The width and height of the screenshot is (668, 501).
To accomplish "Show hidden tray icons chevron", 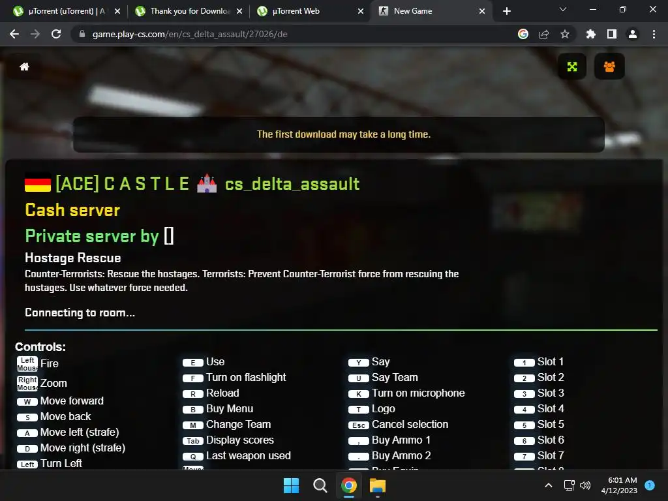I will tap(549, 485).
